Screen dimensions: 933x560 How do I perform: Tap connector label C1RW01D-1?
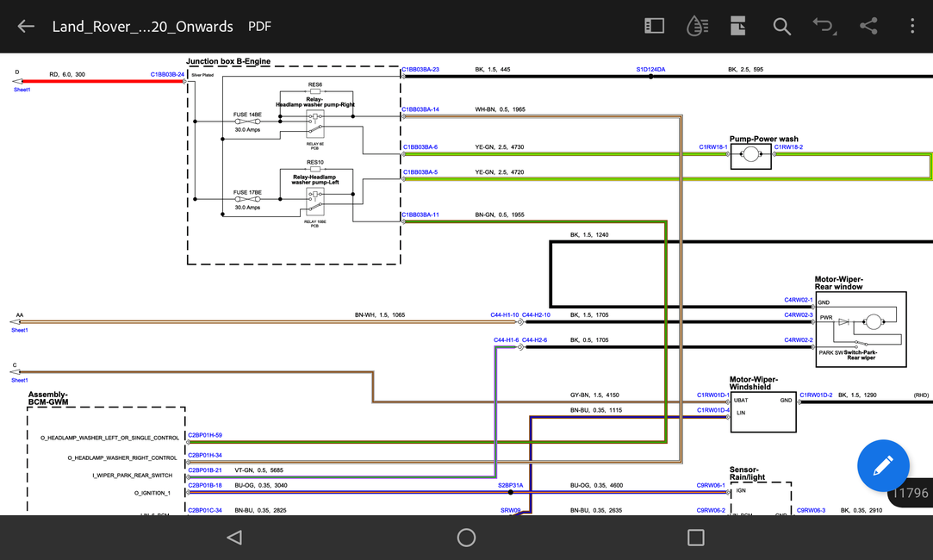[x=712, y=395]
